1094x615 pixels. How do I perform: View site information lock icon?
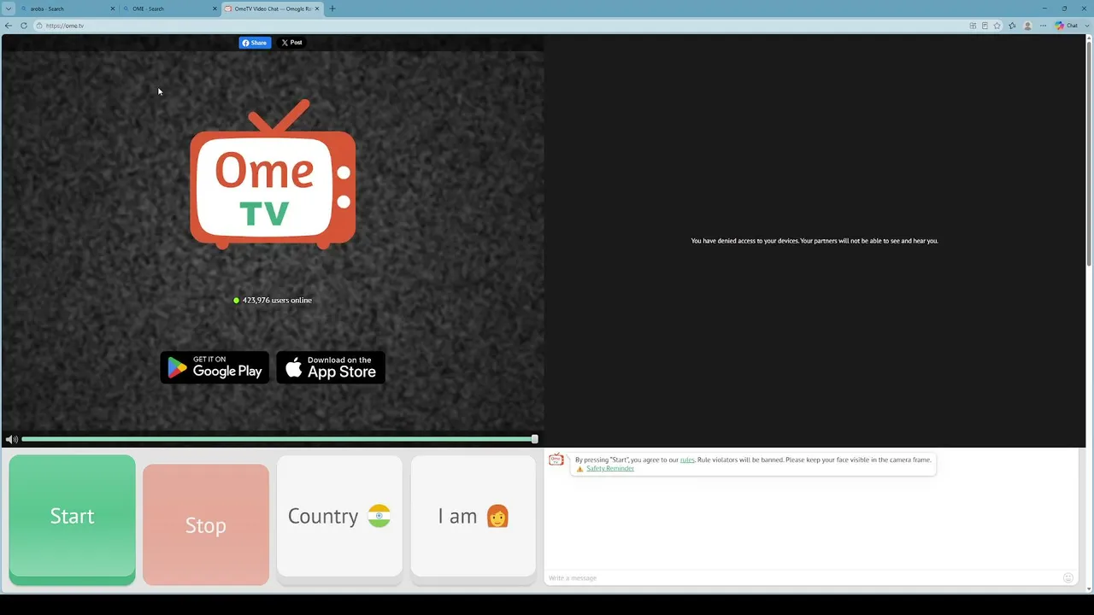click(x=39, y=26)
